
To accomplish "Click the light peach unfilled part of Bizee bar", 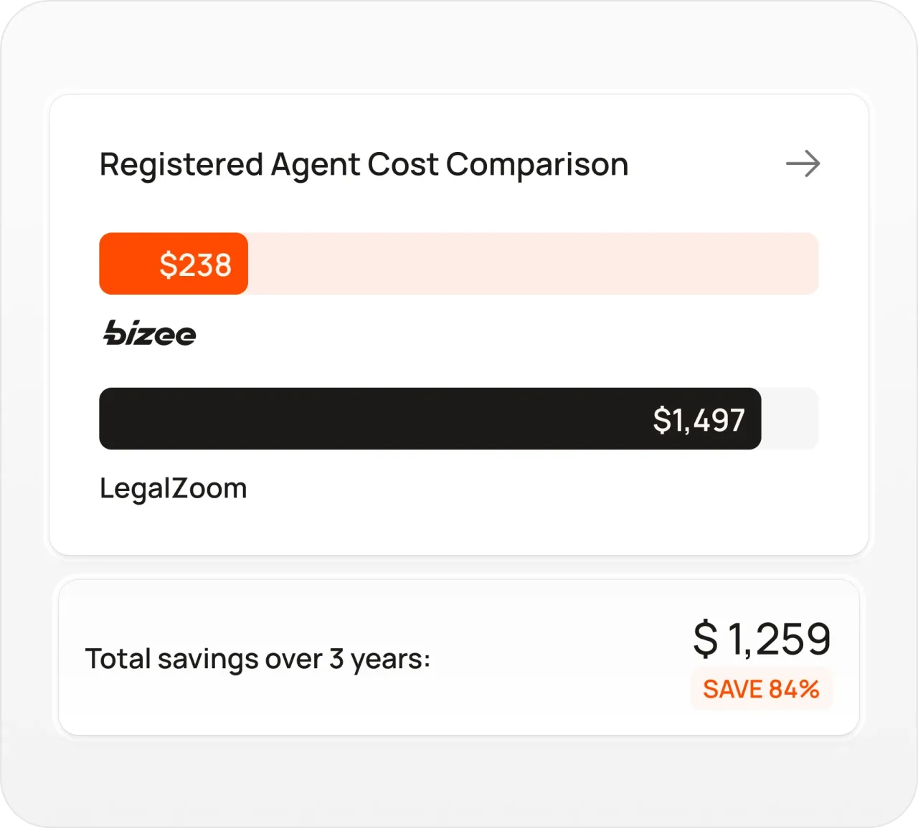I will [532, 264].
